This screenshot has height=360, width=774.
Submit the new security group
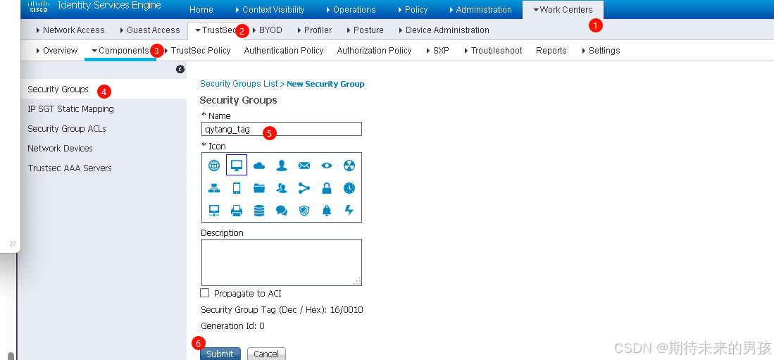point(220,354)
